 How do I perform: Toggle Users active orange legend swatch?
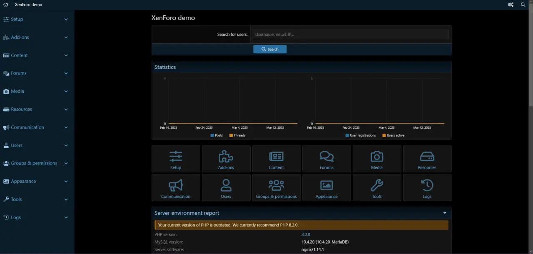point(384,135)
